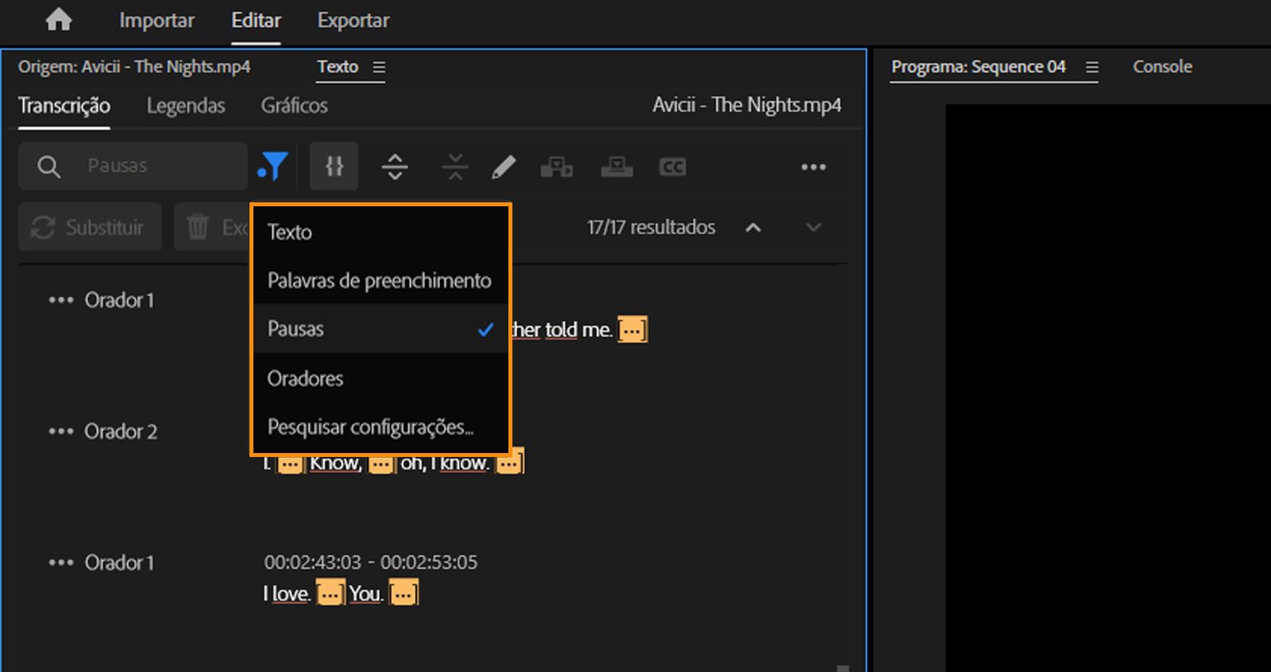
Task: Toggle the checked Pausas filter option
Action: [x=381, y=328]
